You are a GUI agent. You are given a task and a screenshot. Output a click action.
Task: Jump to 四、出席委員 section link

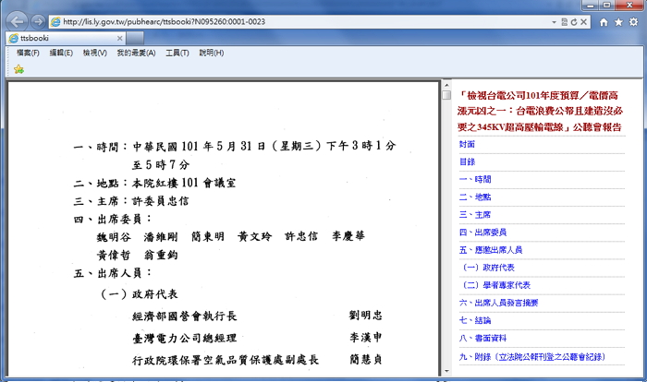pyautogui.click(x=482, y=232)
